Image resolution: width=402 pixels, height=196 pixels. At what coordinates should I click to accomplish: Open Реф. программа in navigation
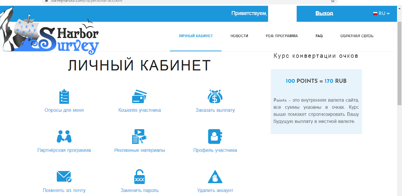(x=282, y=36)
